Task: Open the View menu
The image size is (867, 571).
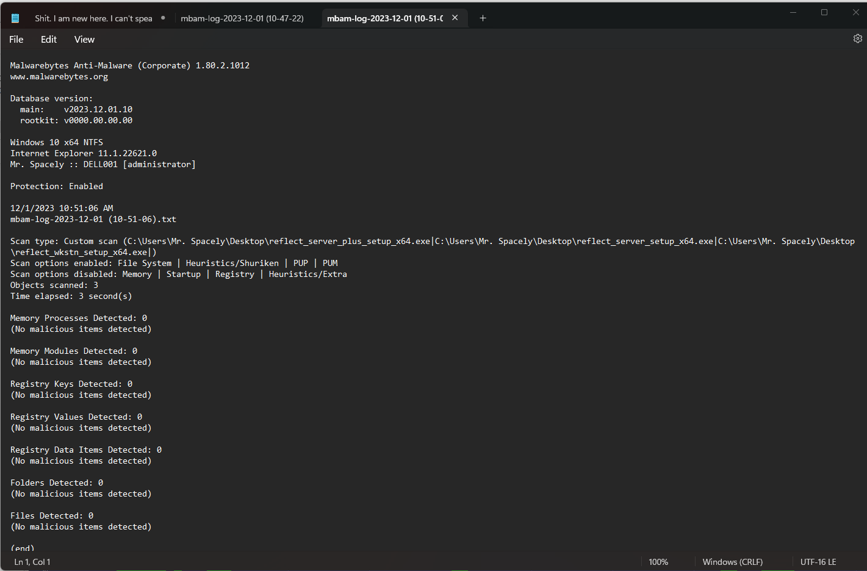Action: tap(84, 39)
